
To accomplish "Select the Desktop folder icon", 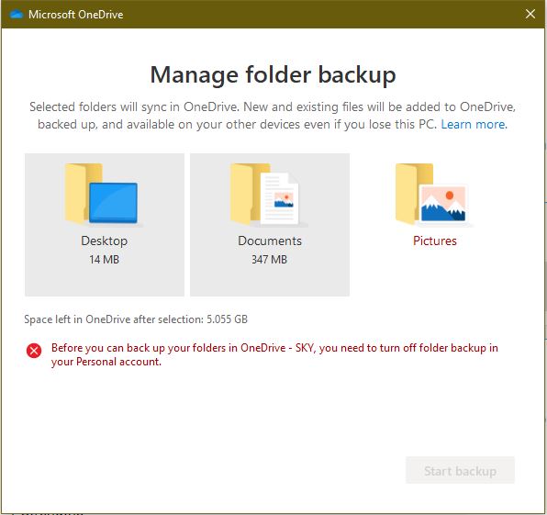I will (102, 194).
